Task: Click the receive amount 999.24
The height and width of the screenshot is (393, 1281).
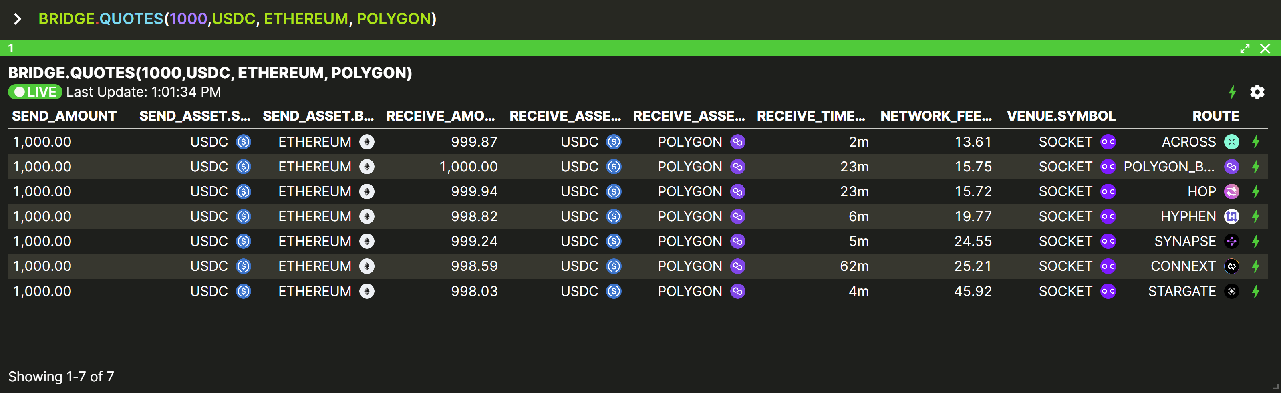Action: (474, 241)
